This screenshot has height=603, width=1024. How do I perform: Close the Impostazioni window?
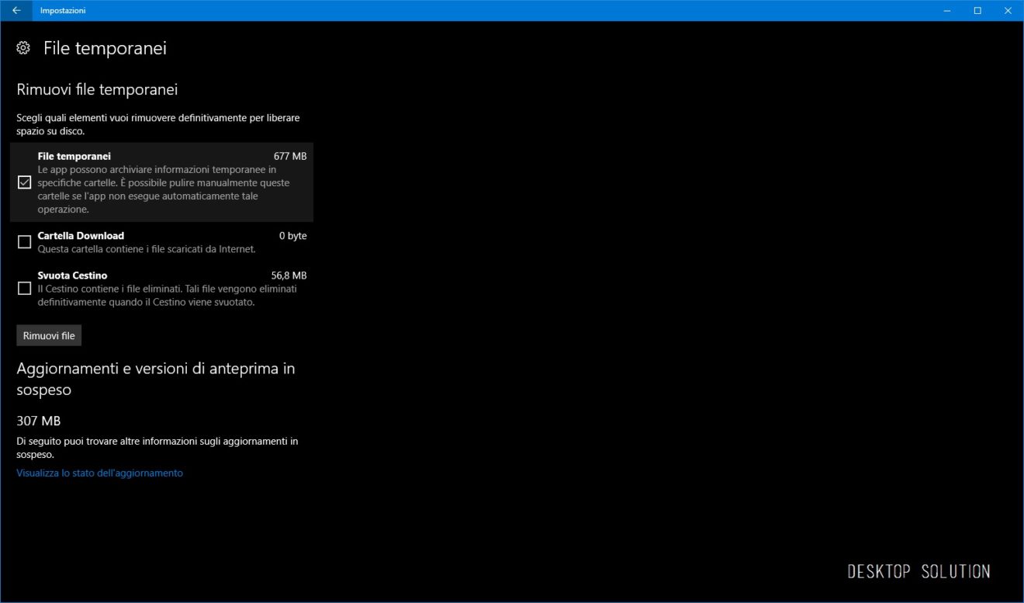(x=1008, y=10)
